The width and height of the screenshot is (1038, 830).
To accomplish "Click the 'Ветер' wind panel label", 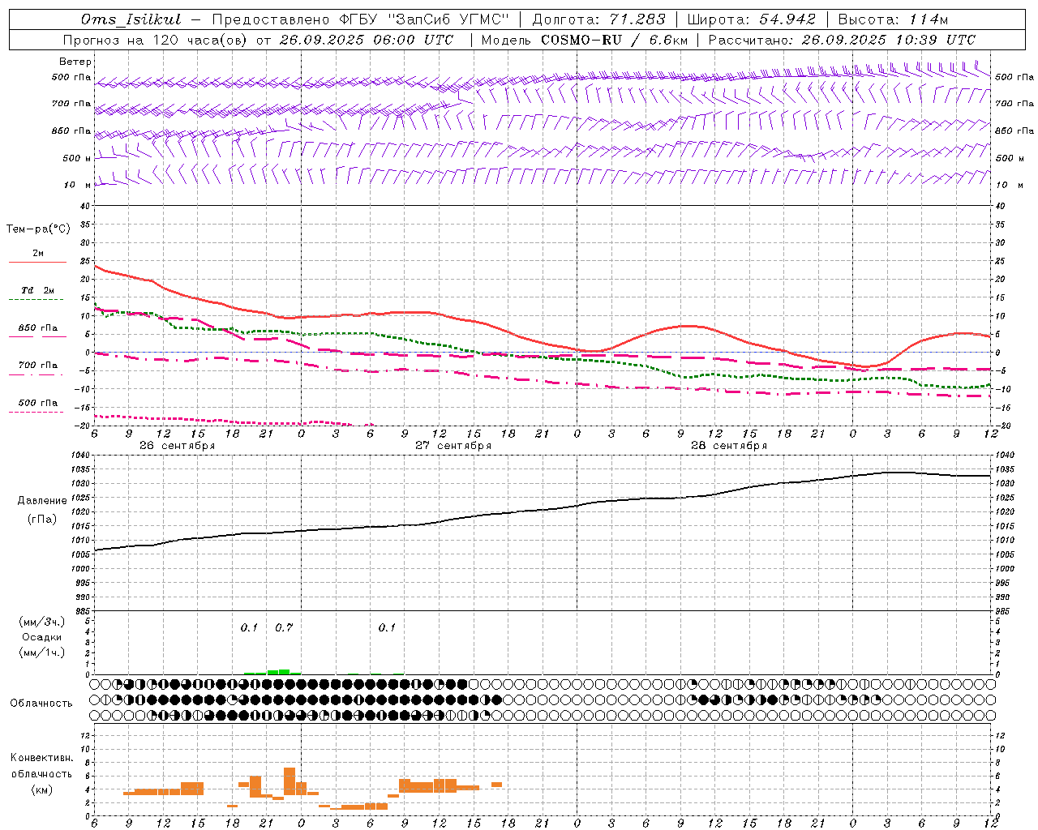I will (75, 62).
